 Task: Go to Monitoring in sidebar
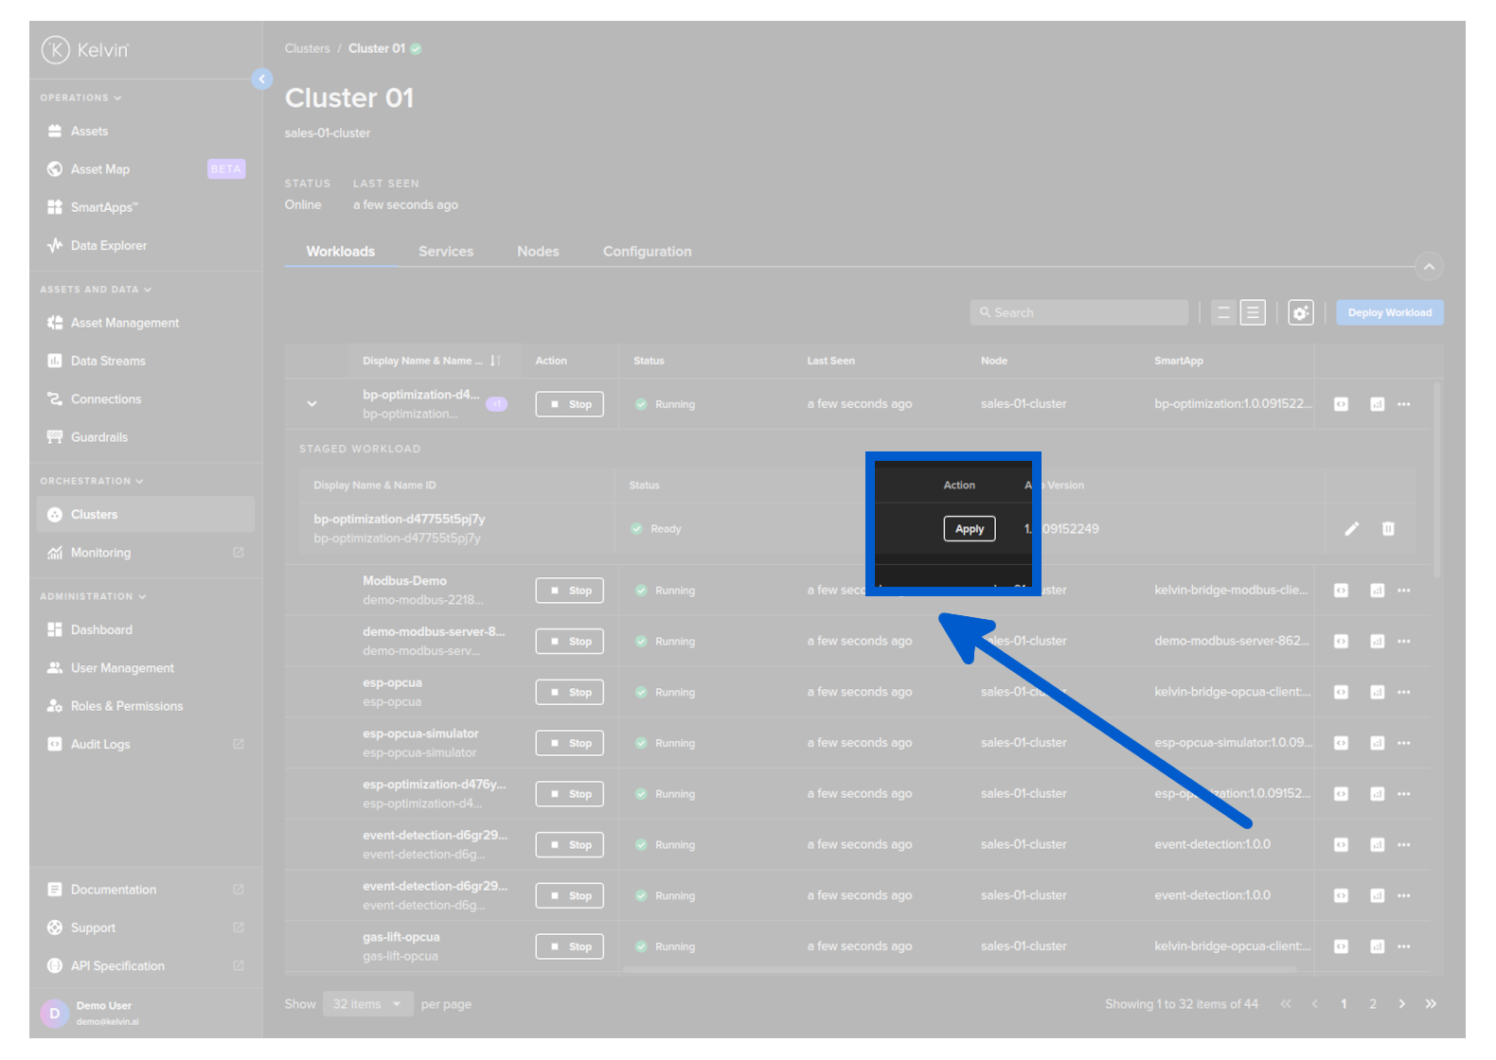[x=100, y=553]
